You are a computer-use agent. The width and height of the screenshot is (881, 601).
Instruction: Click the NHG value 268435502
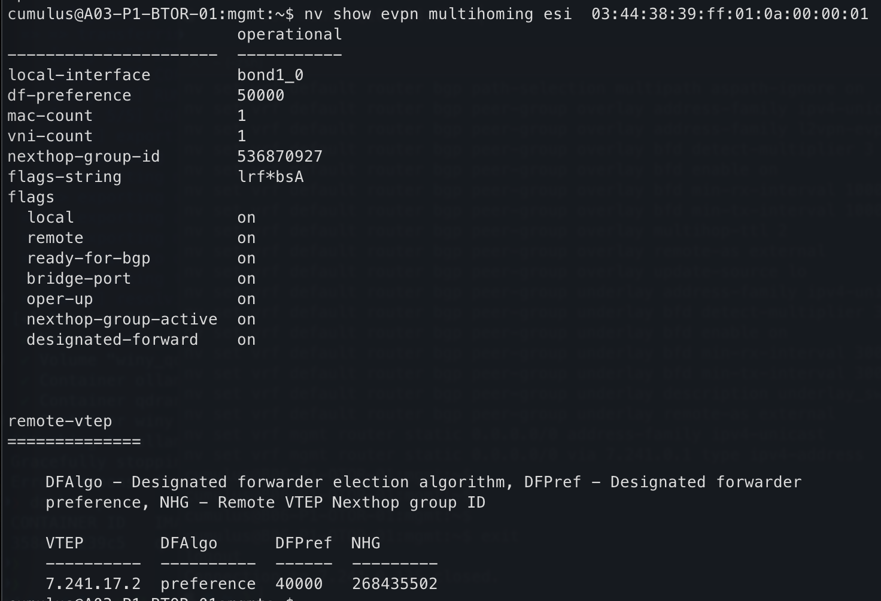(394, 584)
